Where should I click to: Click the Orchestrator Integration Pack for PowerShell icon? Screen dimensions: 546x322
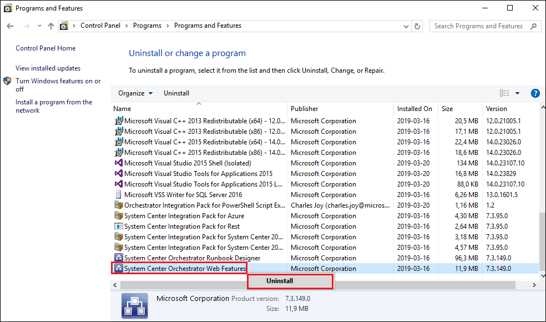click(x=119, y=205)
